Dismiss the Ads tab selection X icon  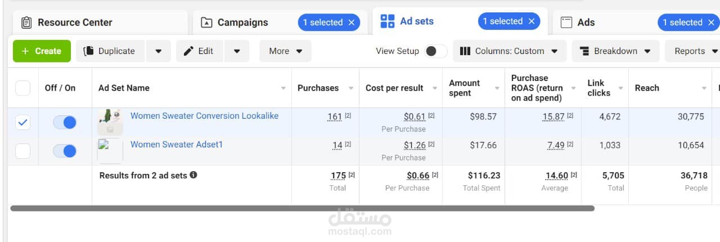[x=712, y=23]
